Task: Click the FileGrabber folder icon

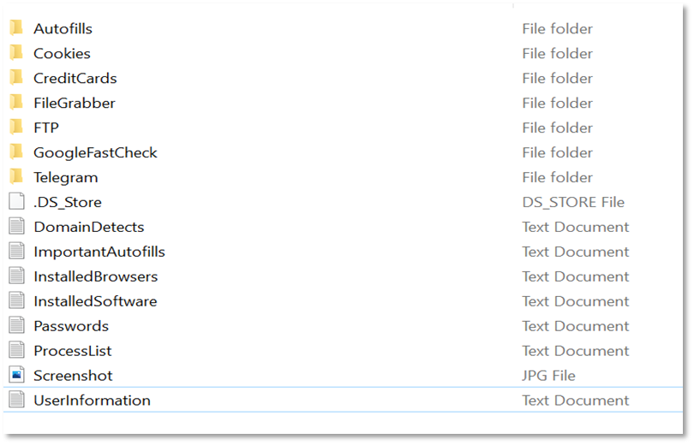Action: point(16,102)
